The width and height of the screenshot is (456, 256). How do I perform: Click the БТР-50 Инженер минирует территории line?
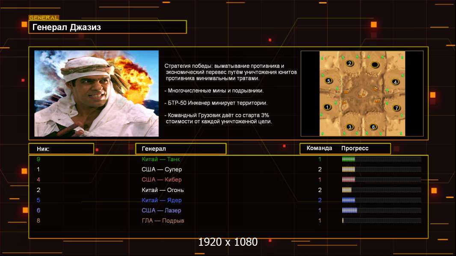point(216,103)
